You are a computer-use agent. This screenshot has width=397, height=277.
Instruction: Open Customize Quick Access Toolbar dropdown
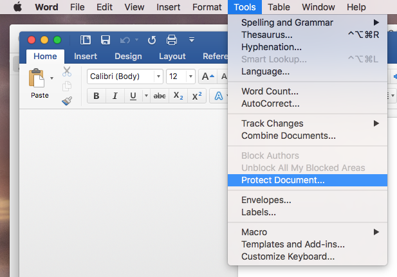pyautogui.click(x=192, y=40)
